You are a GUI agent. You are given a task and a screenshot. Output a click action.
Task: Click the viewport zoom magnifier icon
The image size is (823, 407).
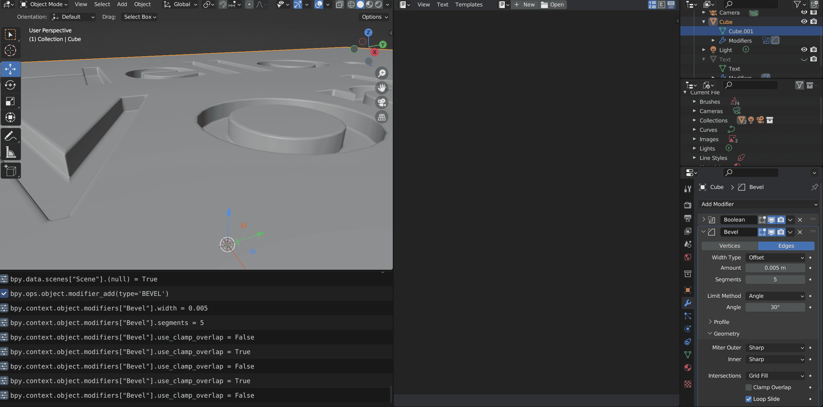[382, 73]
